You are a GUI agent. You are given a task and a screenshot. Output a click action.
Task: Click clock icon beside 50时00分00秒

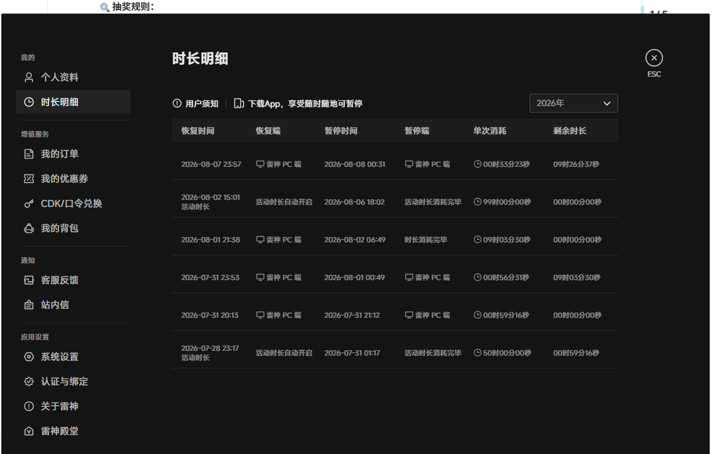(478, 353)
